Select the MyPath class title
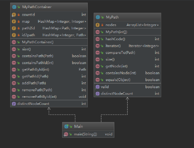 click(x=112, y=17)
